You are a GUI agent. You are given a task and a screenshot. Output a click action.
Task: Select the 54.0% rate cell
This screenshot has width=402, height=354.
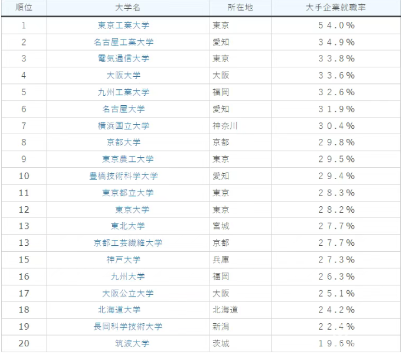point(336,25)
